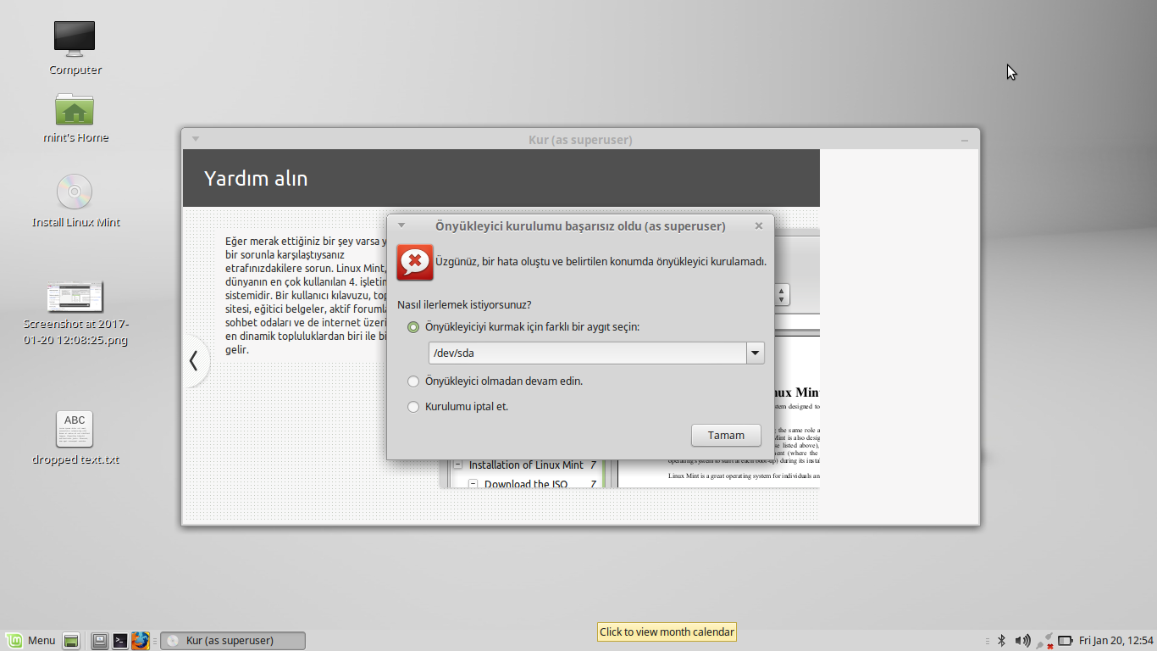Select the dropped text.txt file icon
Image resolution: width=1157 pixels, height=651 pixels.
(x=75, y=430)
